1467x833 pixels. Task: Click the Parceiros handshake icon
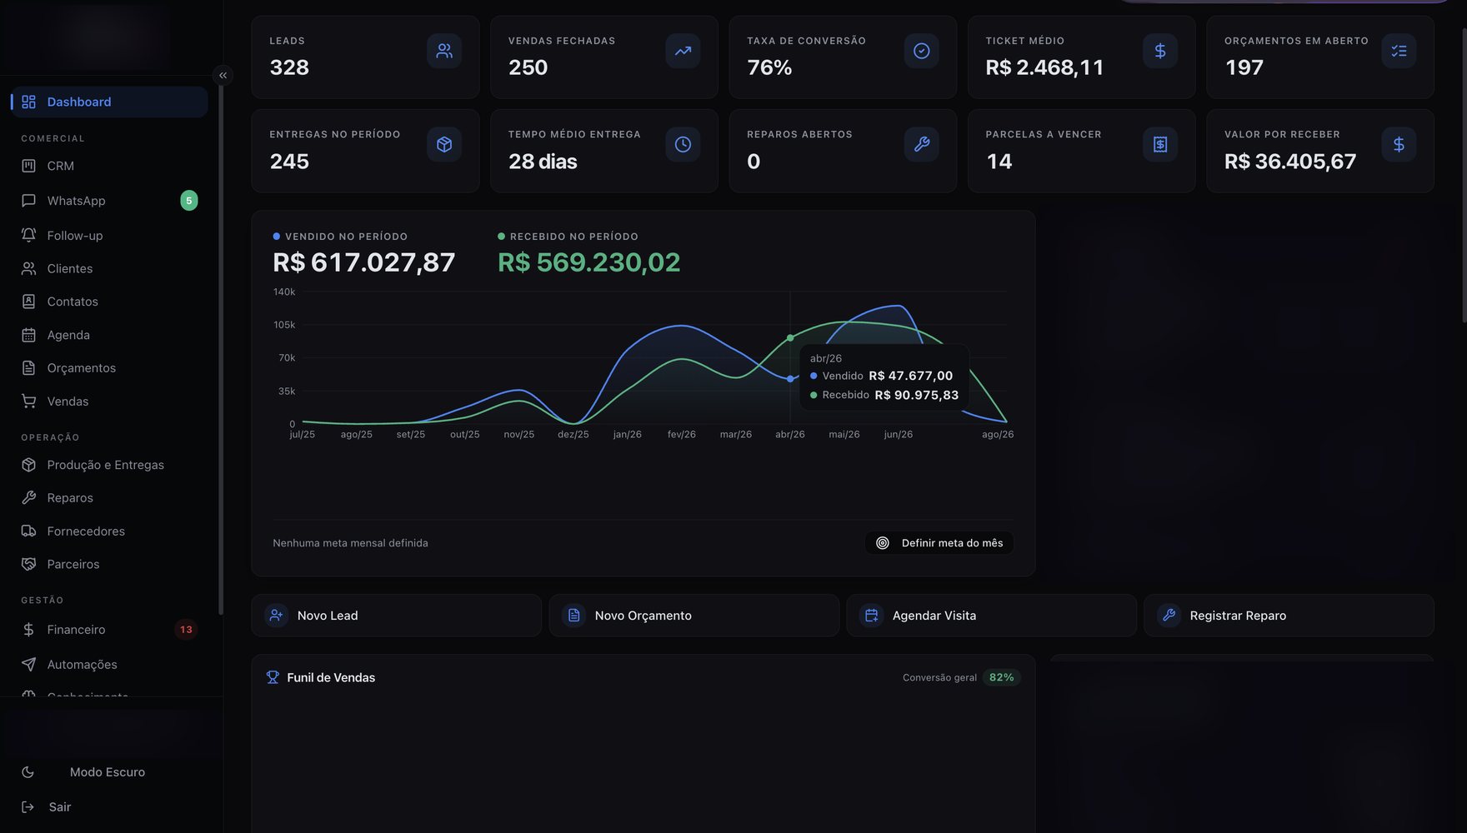tap(29, 564)
